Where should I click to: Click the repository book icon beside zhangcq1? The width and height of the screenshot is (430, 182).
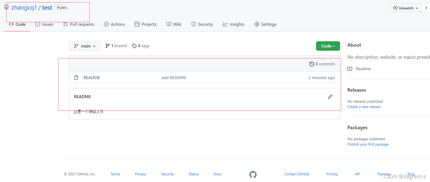point(6,7)
